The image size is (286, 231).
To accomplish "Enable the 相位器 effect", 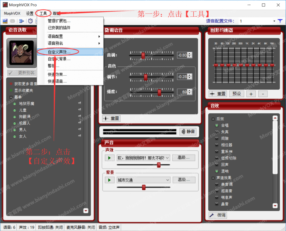I will coord(217,145).
